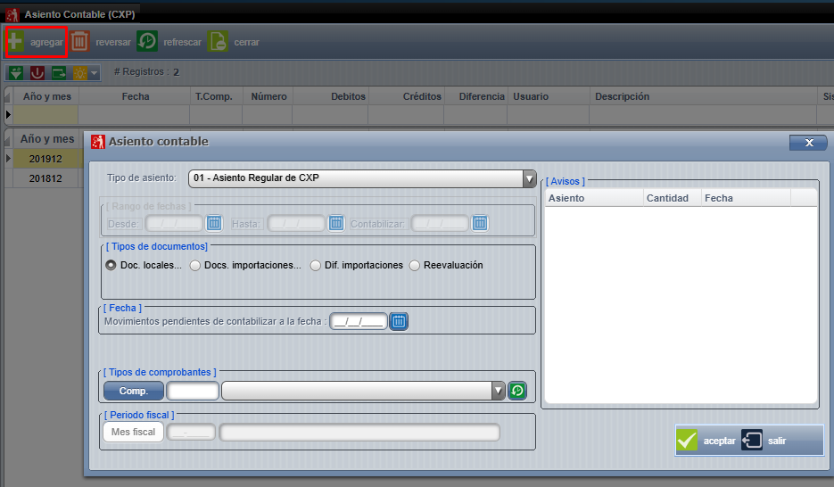Click the salir button label
Image resolution: width=834 pixels, height=487 pixels.
(777, 441)
